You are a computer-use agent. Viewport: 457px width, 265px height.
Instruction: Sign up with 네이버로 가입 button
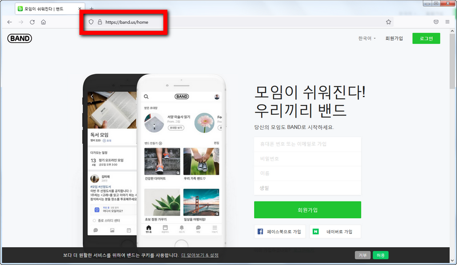coord(335,232)
